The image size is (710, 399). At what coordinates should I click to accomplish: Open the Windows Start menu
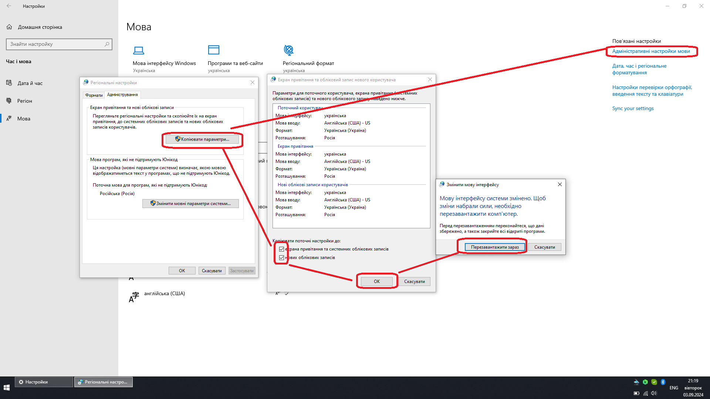(x=6, y=388)
